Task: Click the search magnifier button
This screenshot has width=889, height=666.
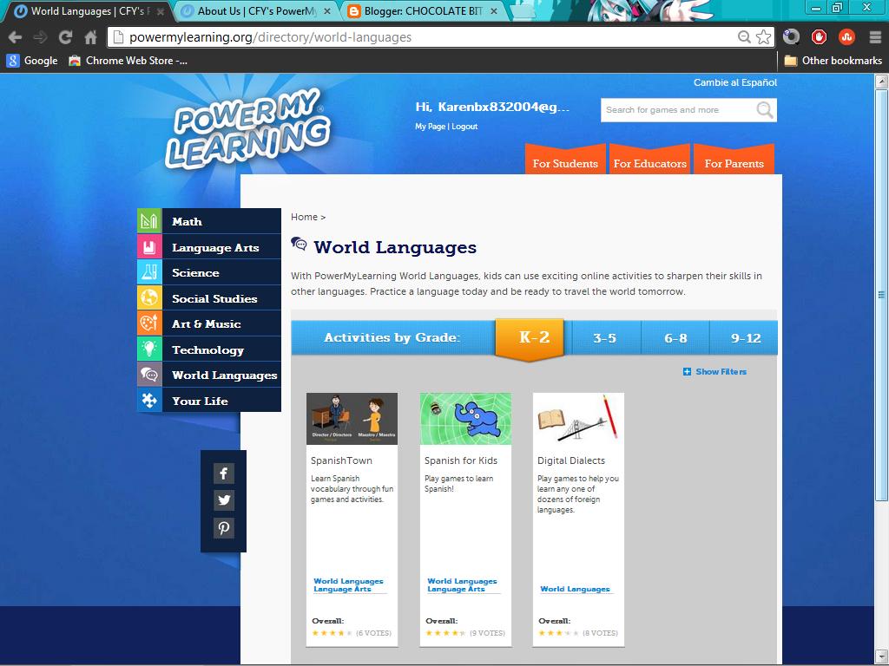Action: 765,110
